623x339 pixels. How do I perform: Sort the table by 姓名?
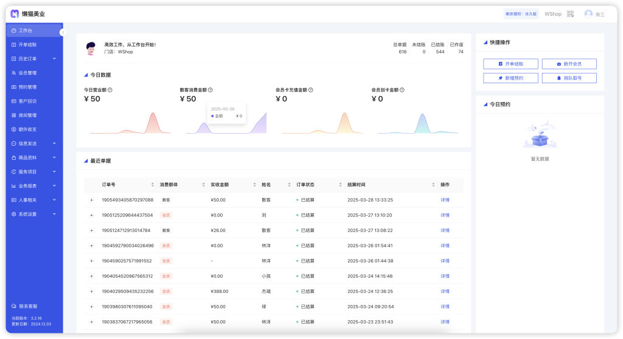289,185
